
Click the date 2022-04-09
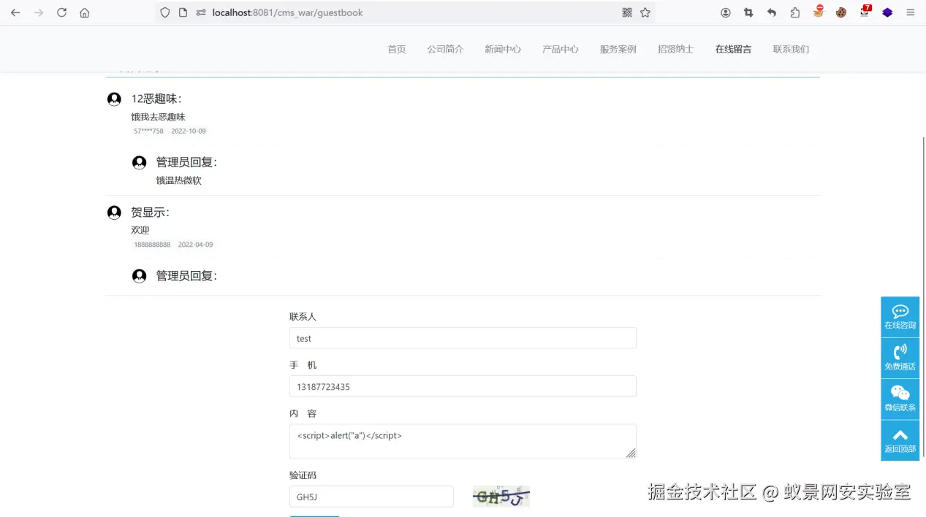pyautogui.click(x=195, y=245)
